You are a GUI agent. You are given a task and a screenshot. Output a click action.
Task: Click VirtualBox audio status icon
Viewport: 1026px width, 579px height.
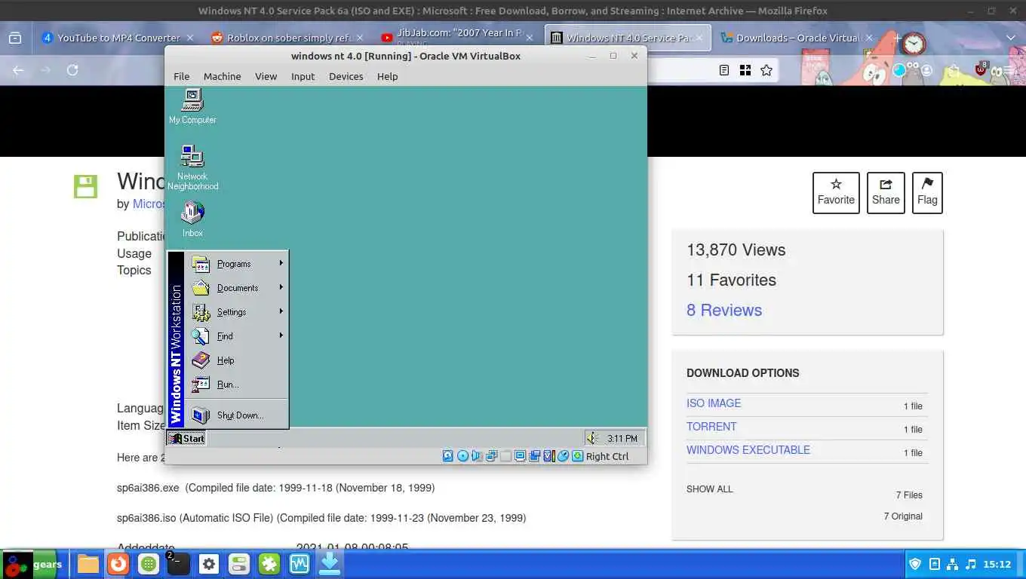pyautogui.click(x=477, y=456)
